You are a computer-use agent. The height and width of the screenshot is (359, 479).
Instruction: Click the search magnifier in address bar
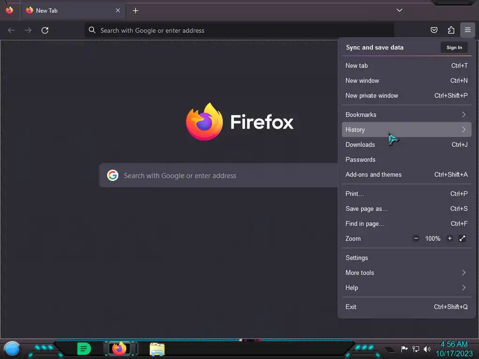[x=92, y=30]
